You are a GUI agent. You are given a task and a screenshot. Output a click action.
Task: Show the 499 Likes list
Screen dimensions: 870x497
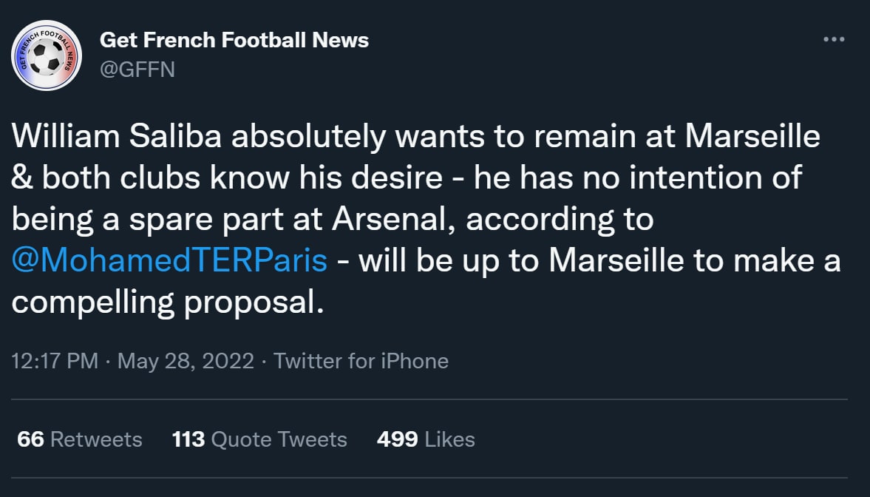click(x=426, y=439)
